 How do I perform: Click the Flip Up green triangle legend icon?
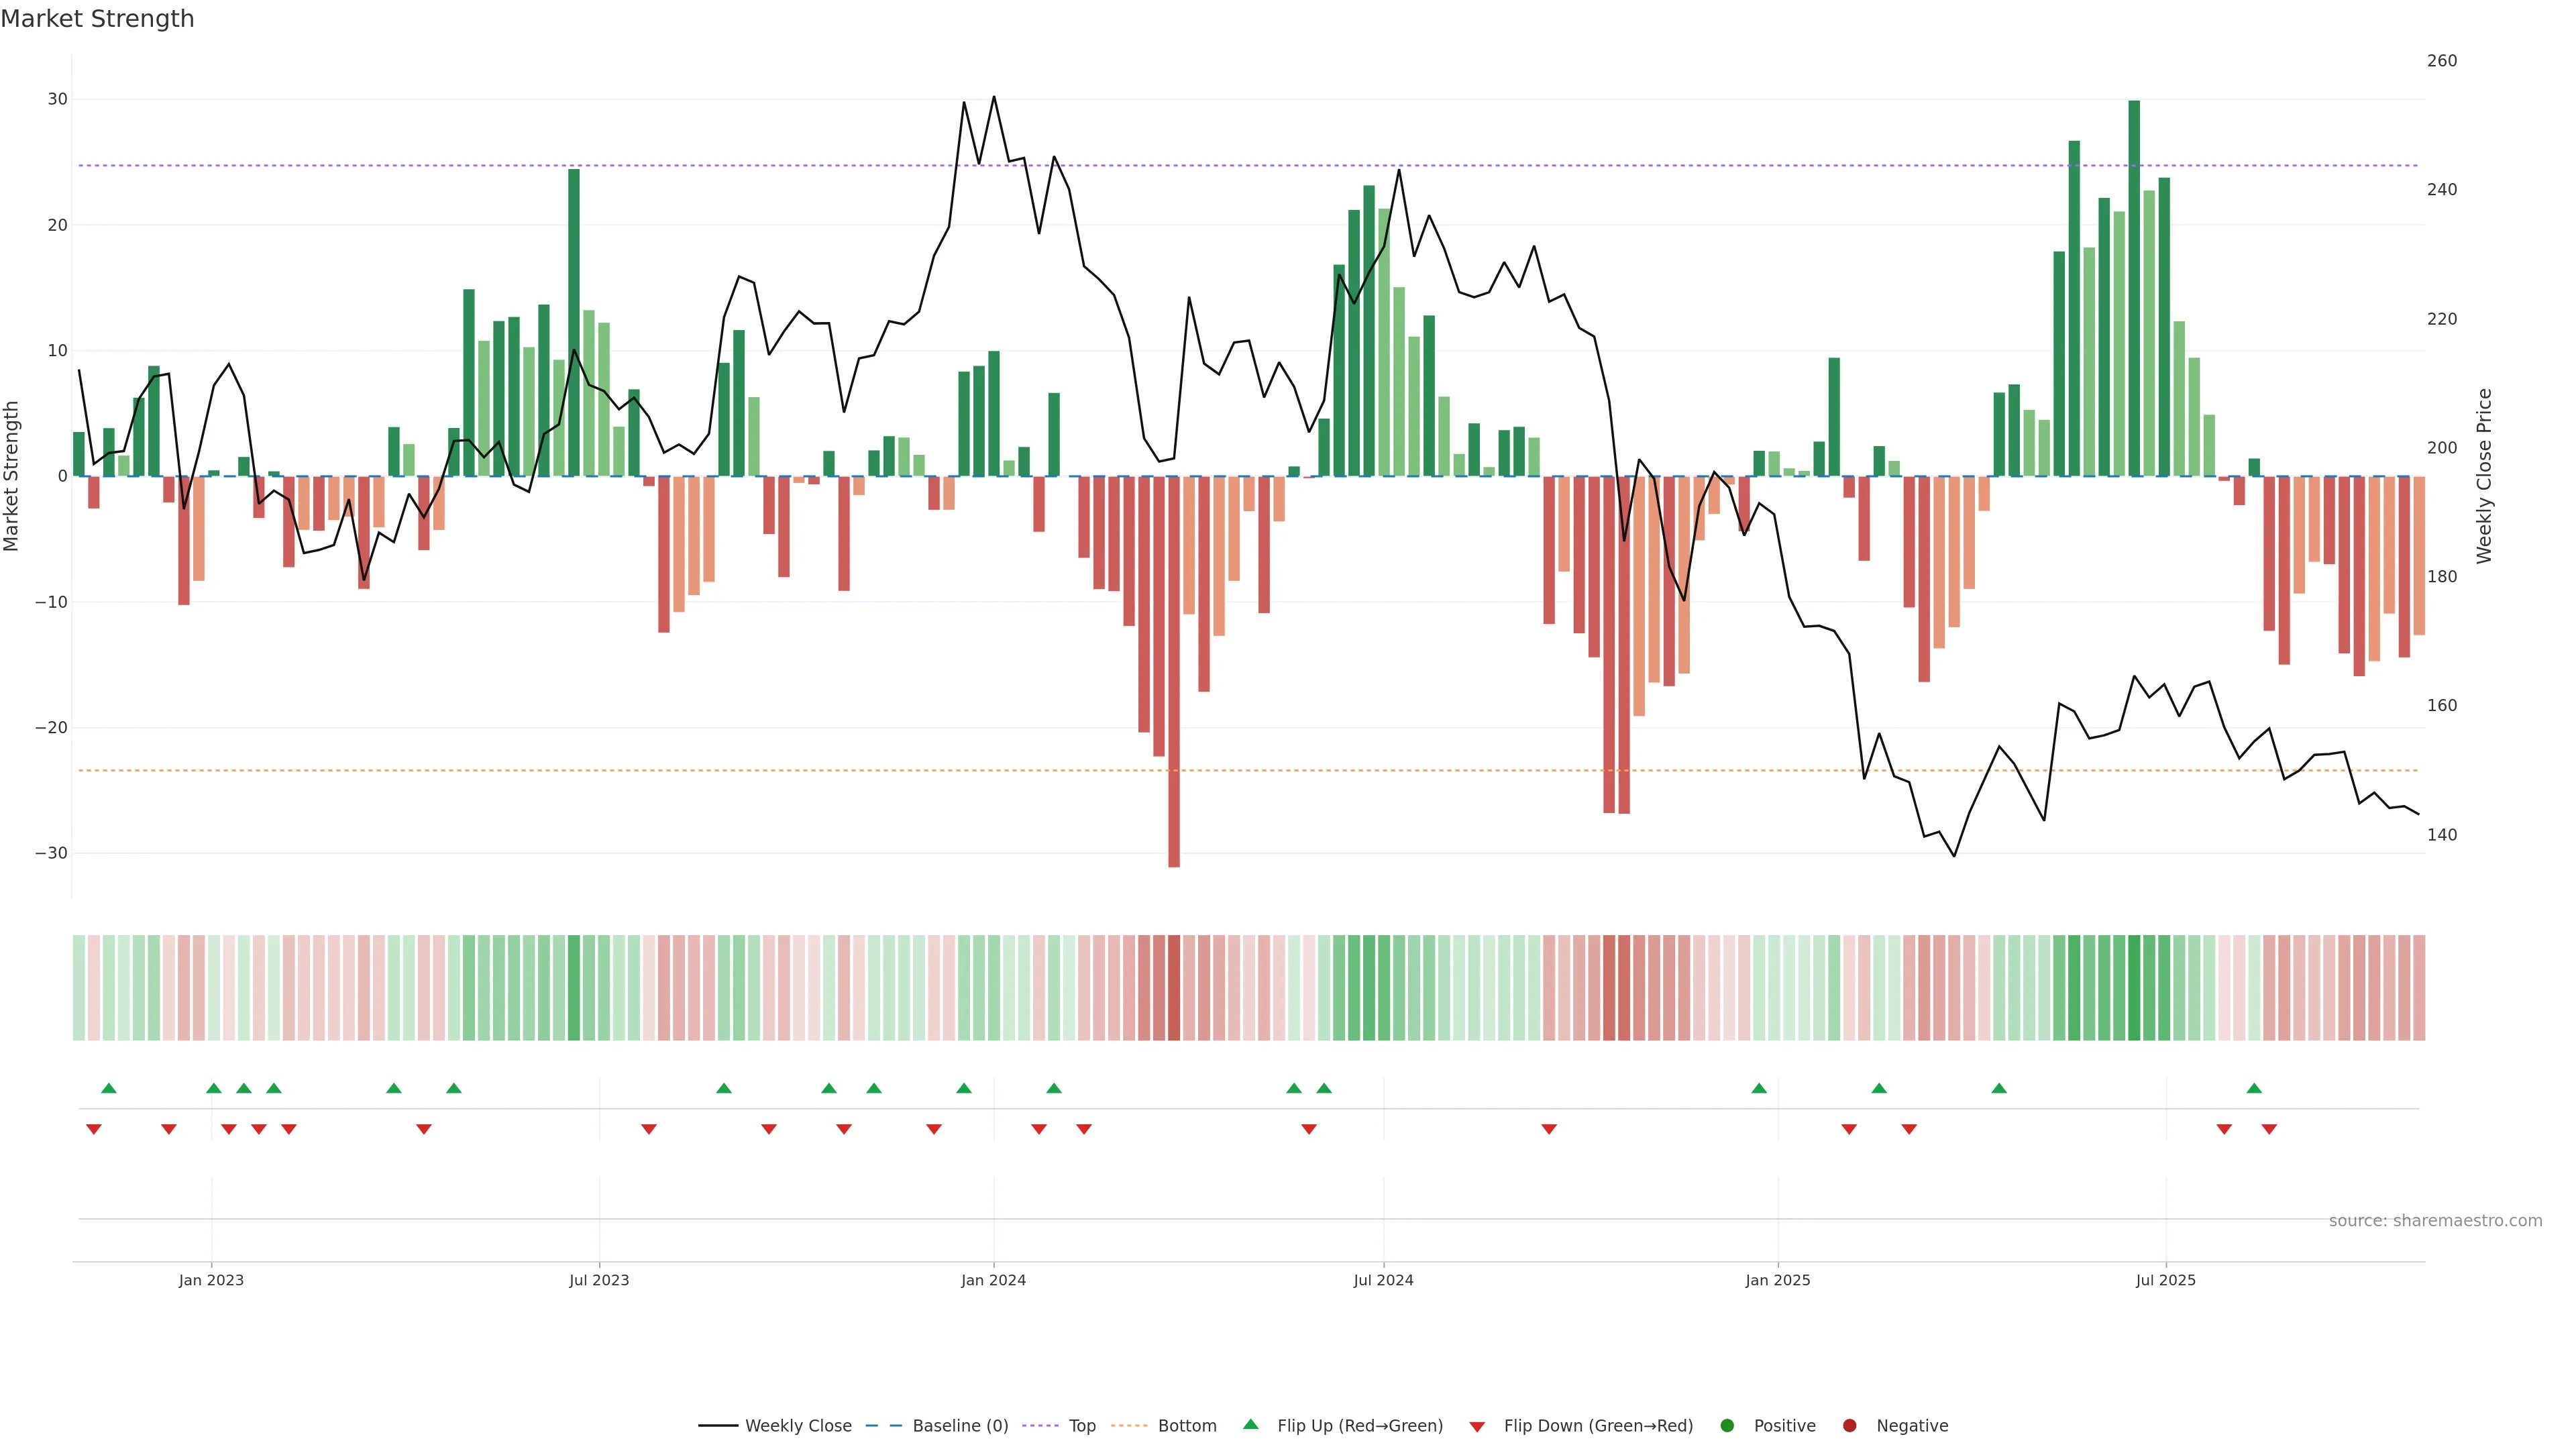[1250, 1424]
